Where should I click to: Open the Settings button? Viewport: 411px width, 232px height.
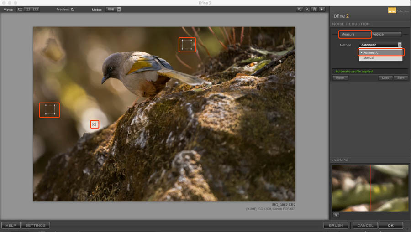(35, 225)
